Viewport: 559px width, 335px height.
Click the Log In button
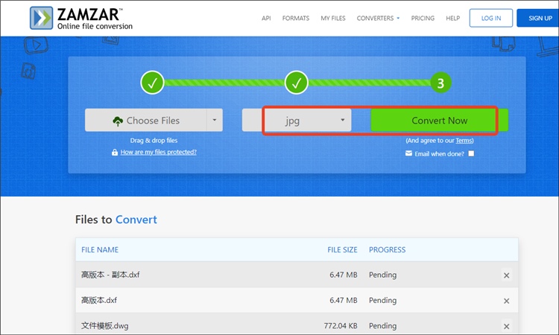pos(490,18)
